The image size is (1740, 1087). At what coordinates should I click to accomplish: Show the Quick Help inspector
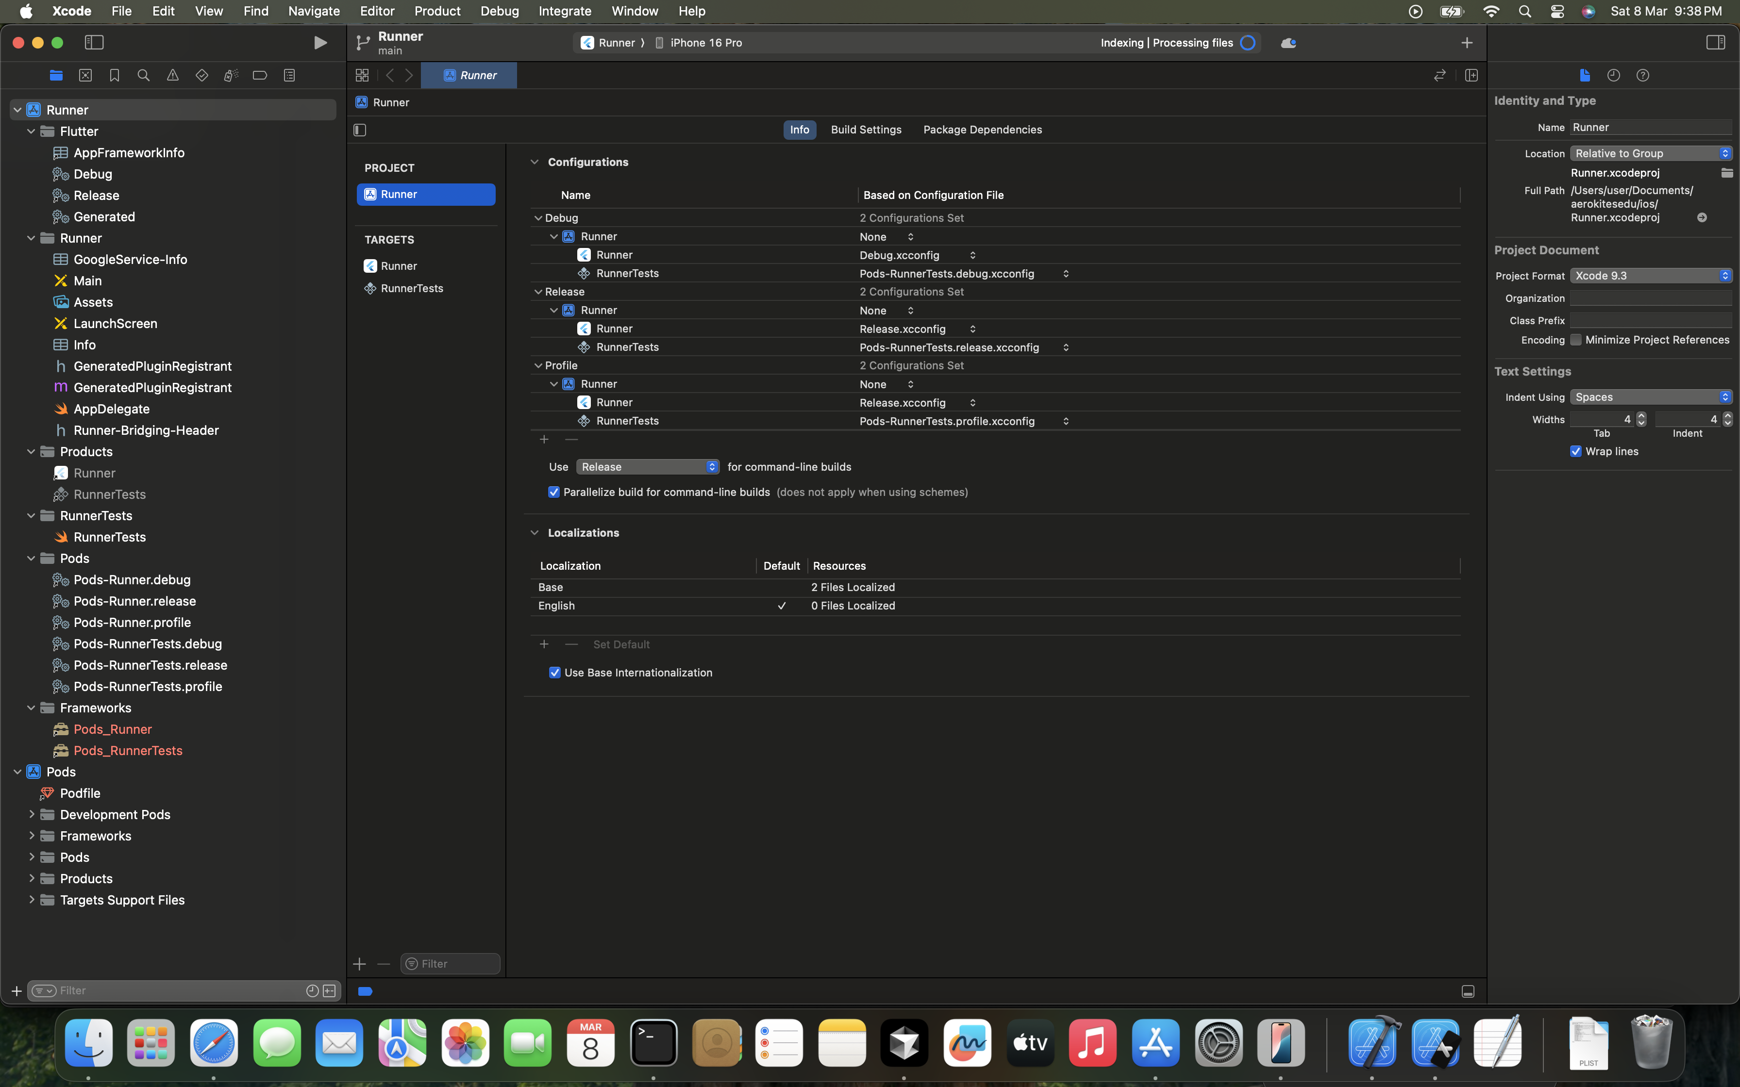click(1643, 76)
